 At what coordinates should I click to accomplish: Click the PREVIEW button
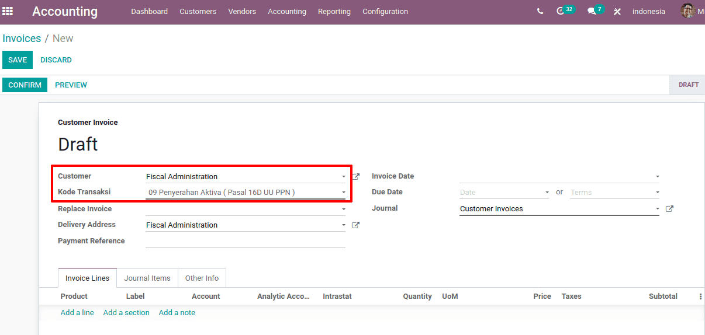(71, 85)
